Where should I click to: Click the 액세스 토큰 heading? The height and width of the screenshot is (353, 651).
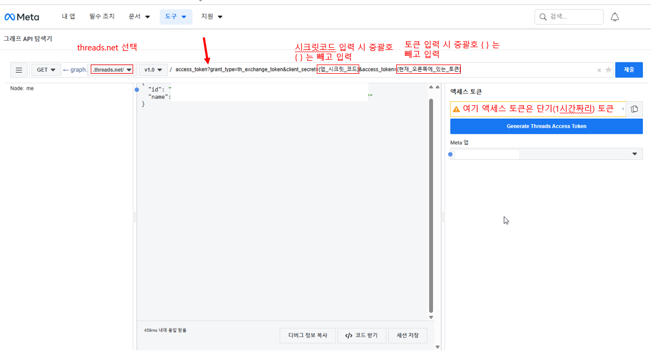coord(466,92)
